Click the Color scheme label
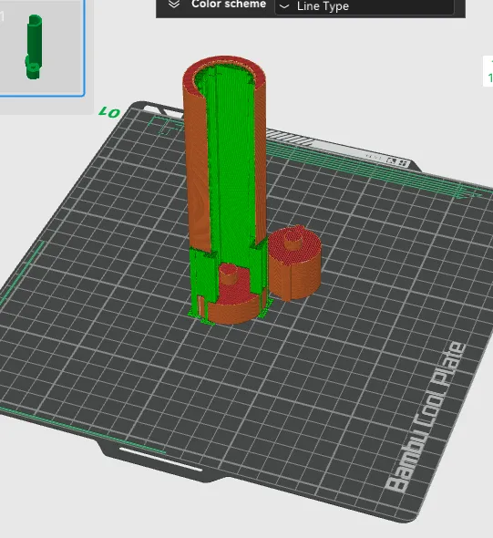493x538 pixels. coord(229,5)
